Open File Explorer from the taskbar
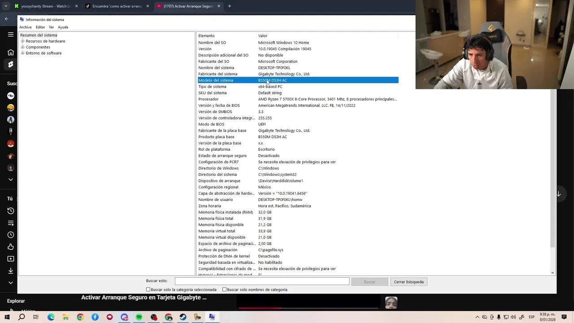574x323 pixels. click(65, 317)
